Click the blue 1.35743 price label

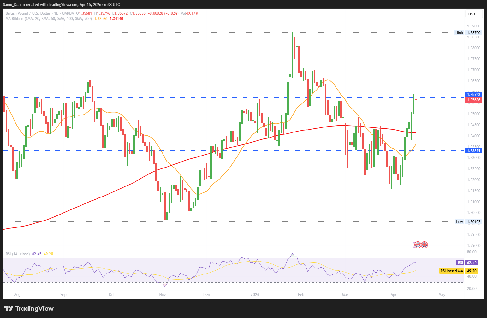click(474, 94)
